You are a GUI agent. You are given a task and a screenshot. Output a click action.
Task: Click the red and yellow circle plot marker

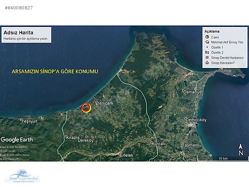pos(86,108)
